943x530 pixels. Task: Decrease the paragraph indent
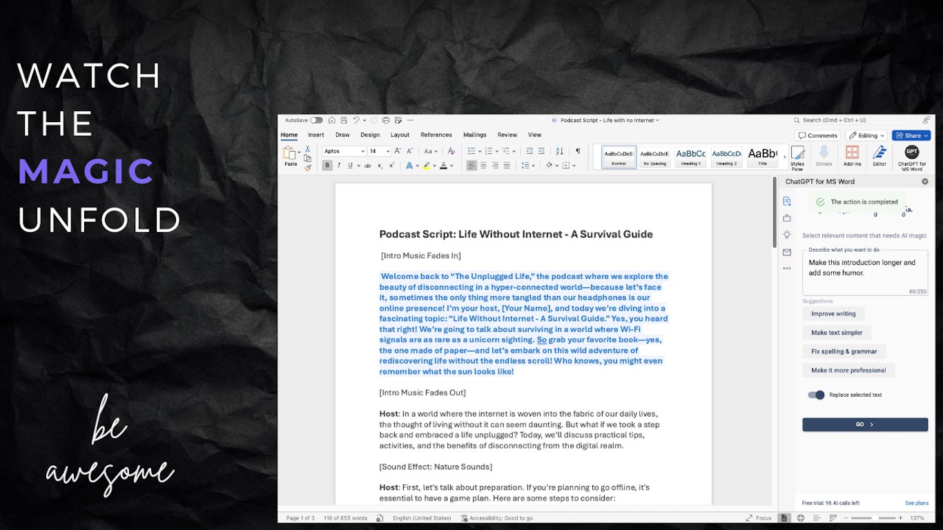(x=529, y=151)
